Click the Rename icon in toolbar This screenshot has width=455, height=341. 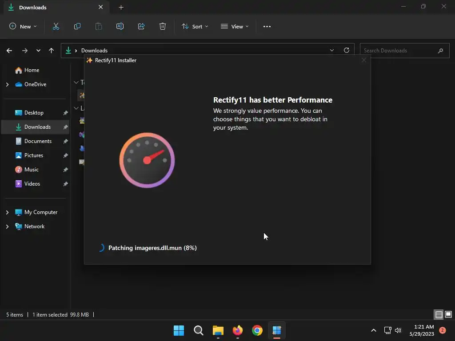pos(120,26)
